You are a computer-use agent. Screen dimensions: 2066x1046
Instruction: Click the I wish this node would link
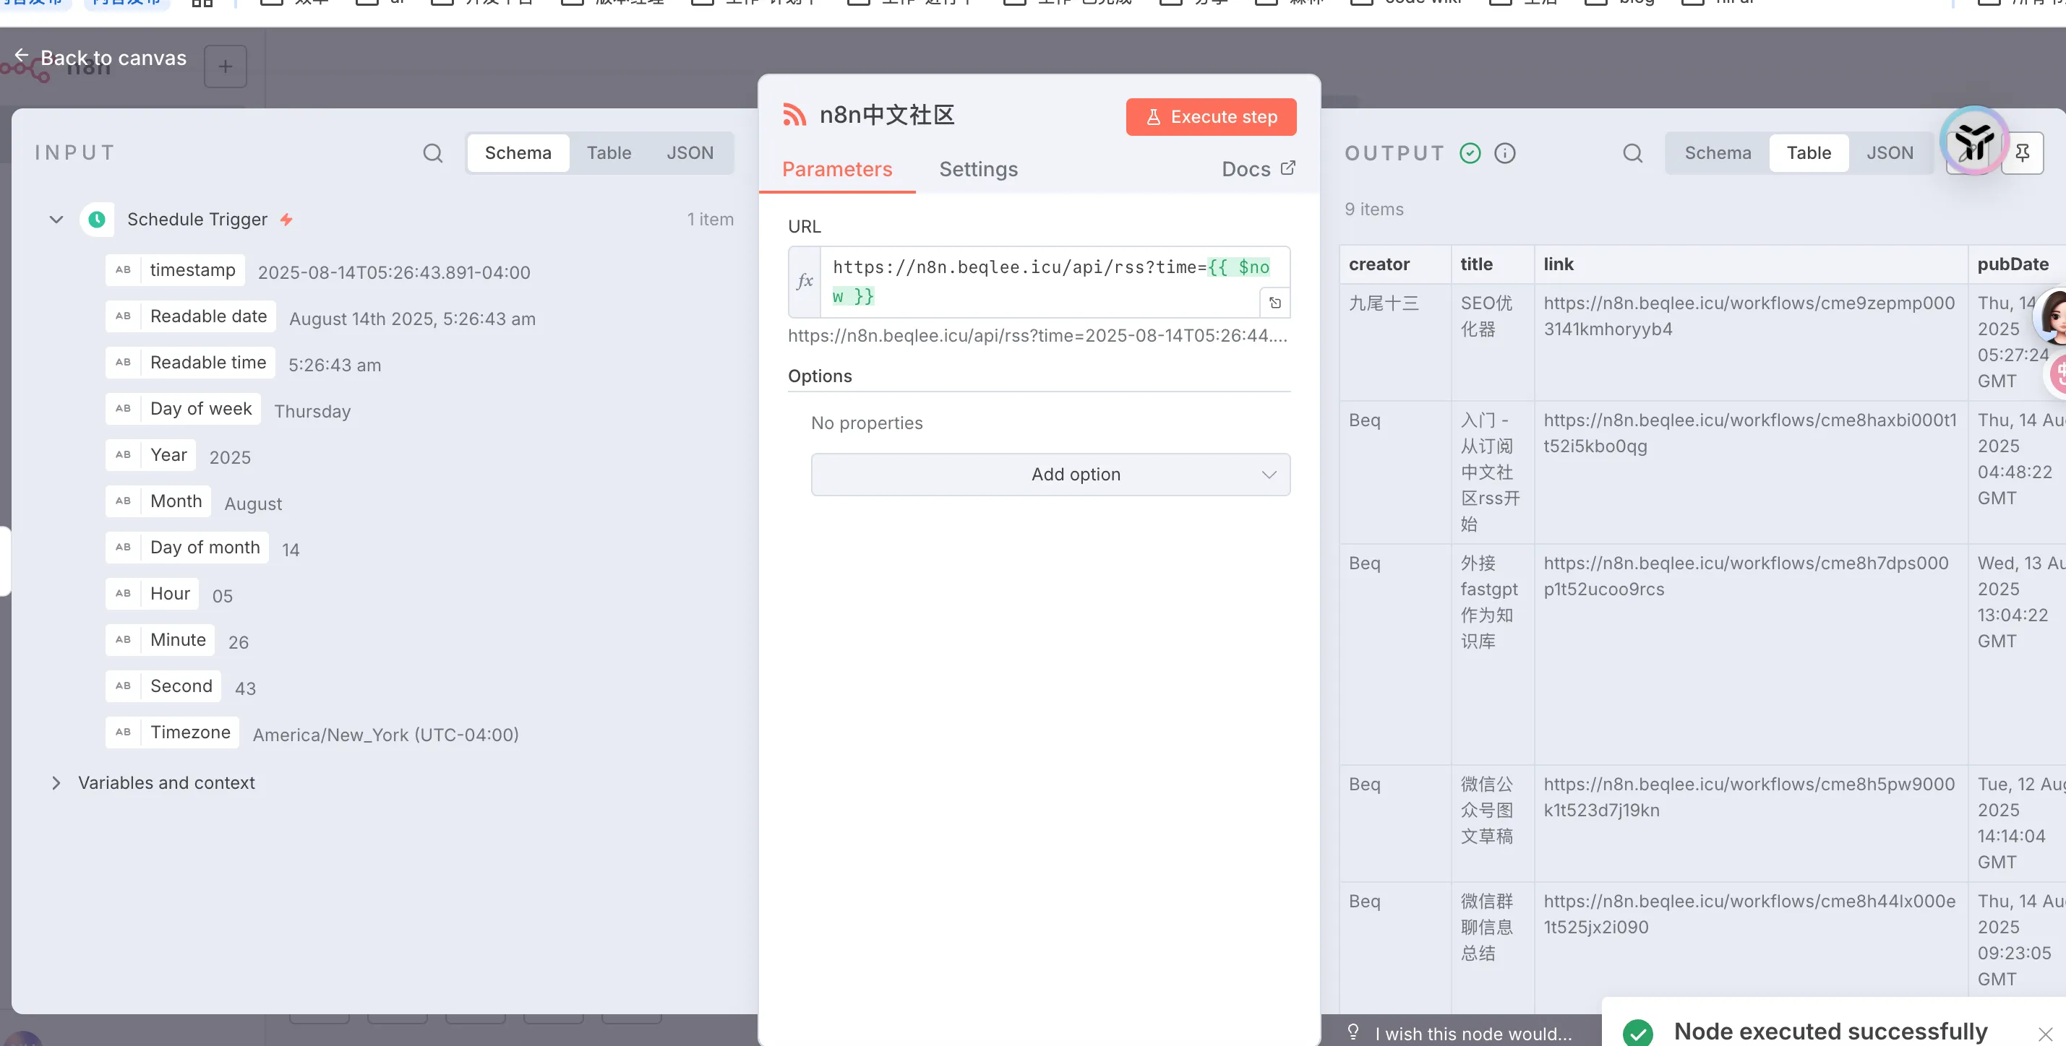click(x=1473, y=1034)
